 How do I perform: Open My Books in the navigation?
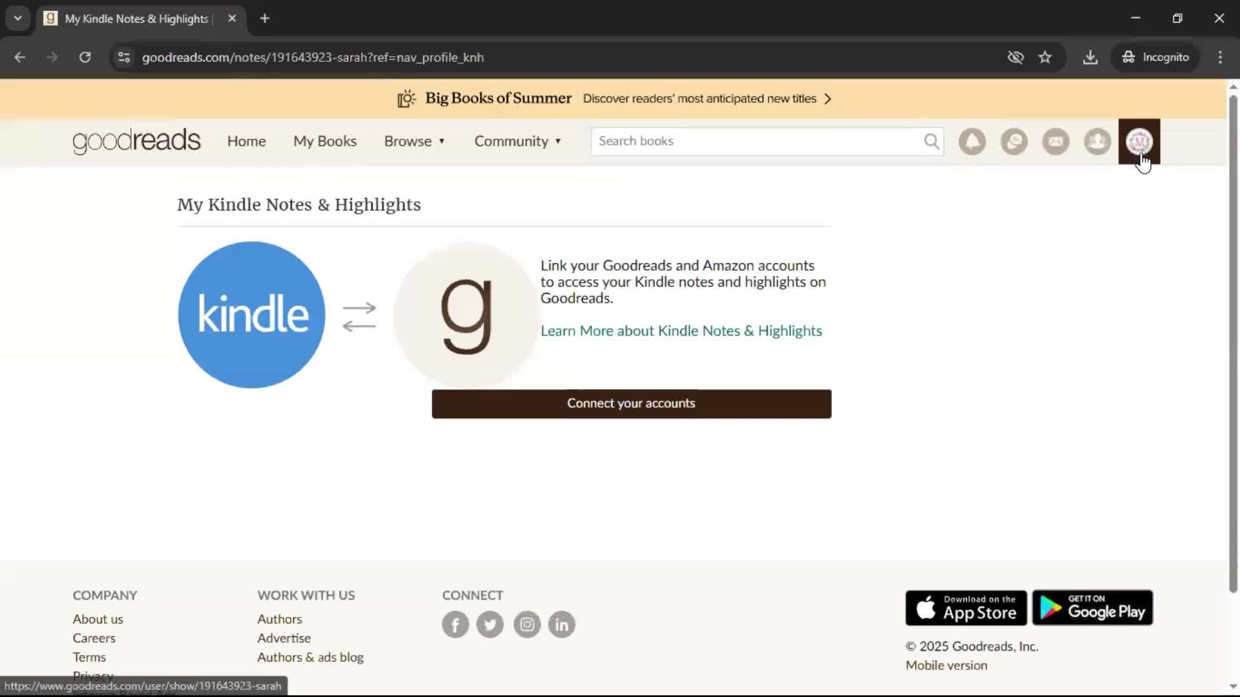(325, 141)
